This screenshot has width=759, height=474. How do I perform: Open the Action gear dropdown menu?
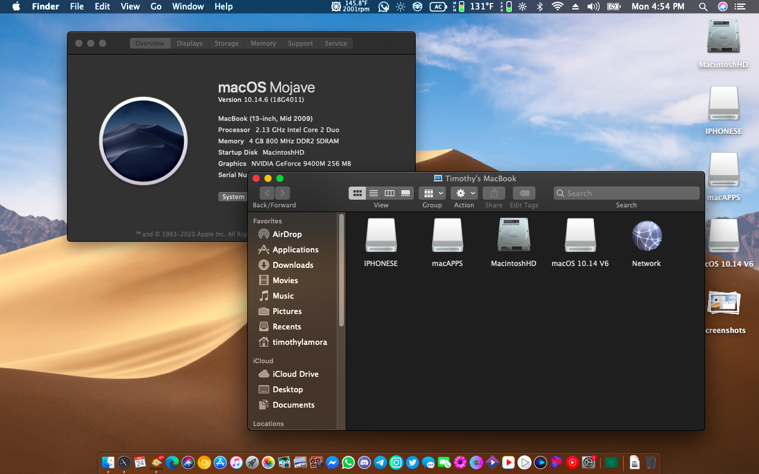coord(464,193)
